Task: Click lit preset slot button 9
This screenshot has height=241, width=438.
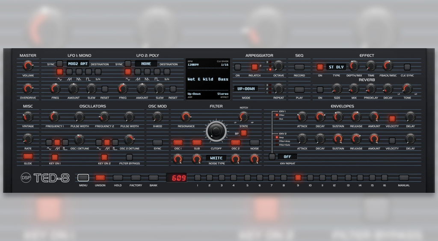Action: click(x=298, y=177)
